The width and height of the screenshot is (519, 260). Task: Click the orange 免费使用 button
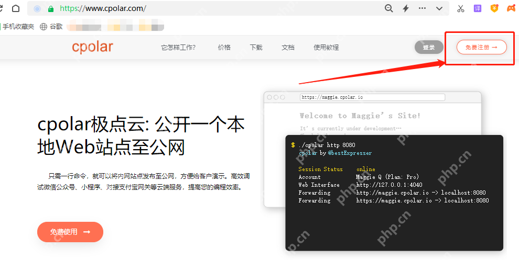[x=70, y=232]
